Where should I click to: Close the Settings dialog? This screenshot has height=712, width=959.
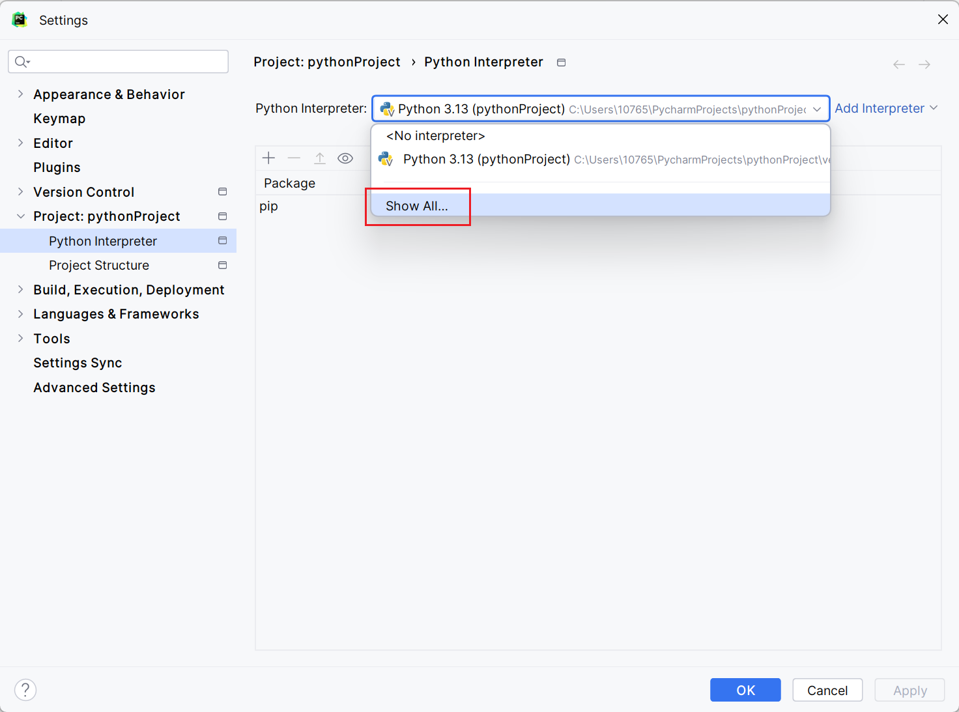click(x=943, y=20)
